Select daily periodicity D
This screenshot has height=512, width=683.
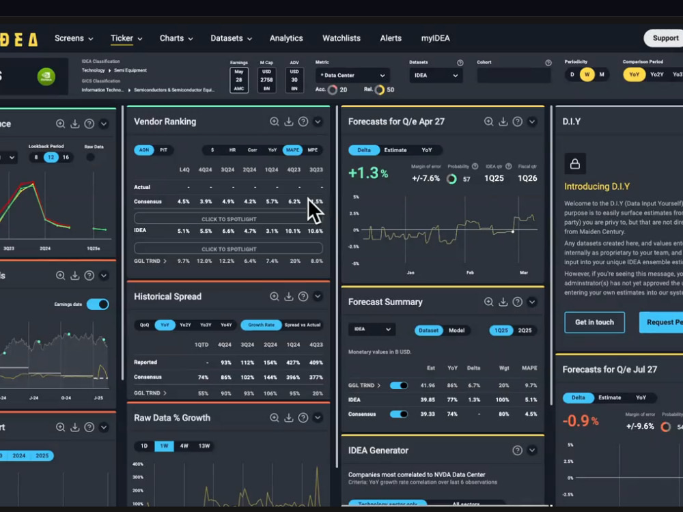point(572,74)
